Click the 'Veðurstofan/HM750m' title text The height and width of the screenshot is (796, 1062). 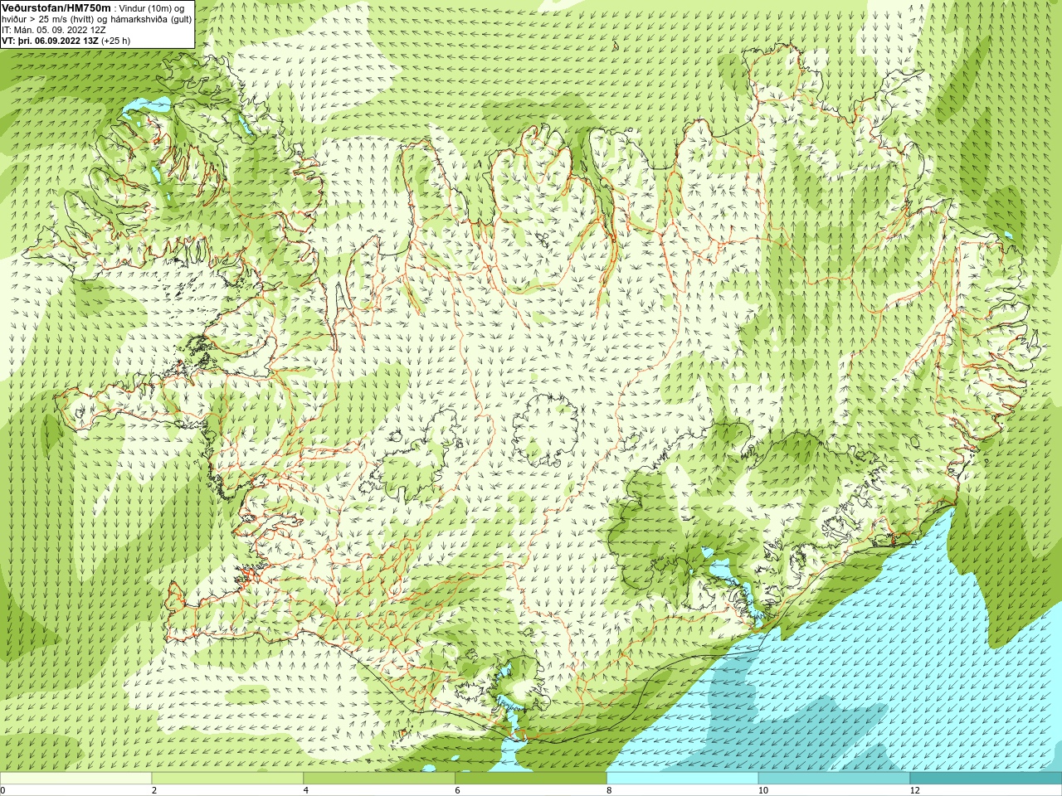56,7
